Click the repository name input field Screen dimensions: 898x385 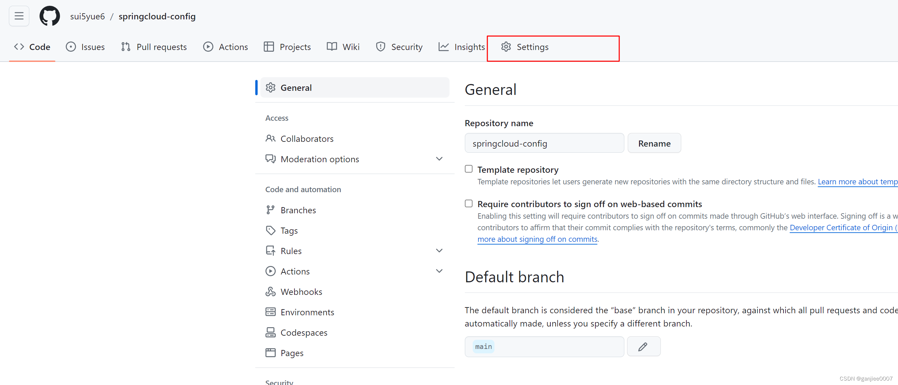544,143
